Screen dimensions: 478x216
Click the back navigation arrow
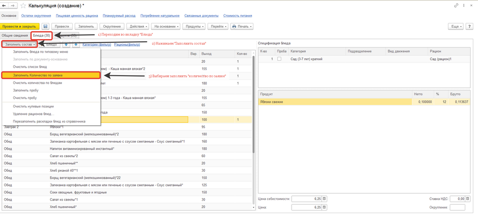[x=5, y=6]
